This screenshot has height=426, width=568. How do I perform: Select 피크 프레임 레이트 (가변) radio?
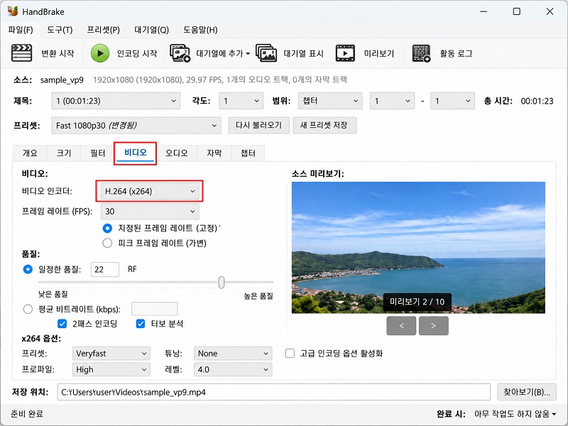click(x=107, y=243)
